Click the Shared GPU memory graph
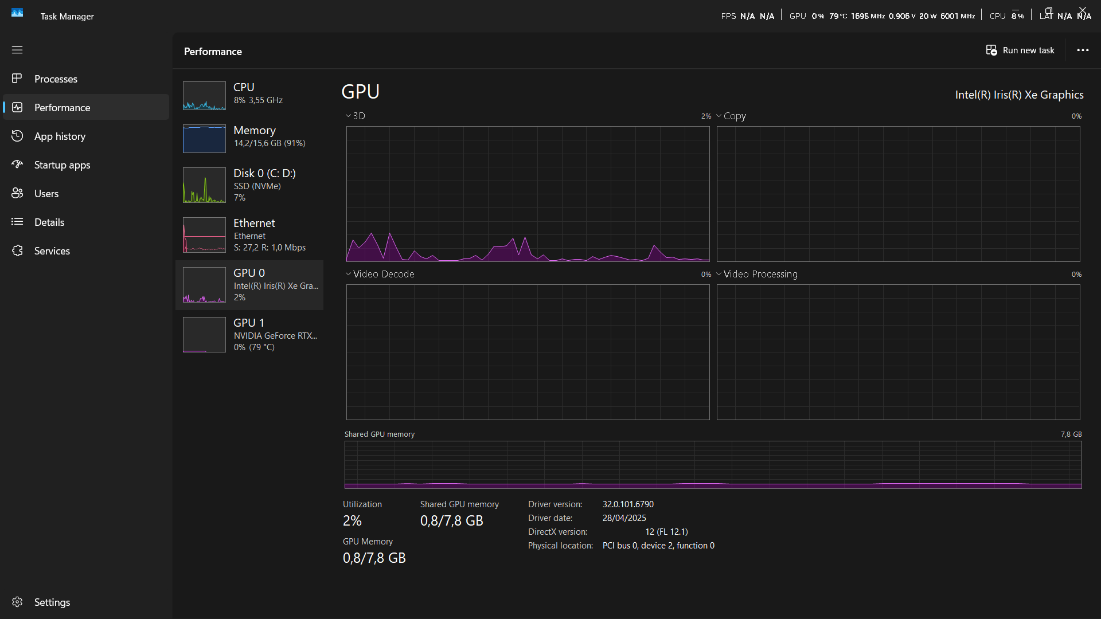This screenshot has height=619, width=1101. tap(713, 464)
